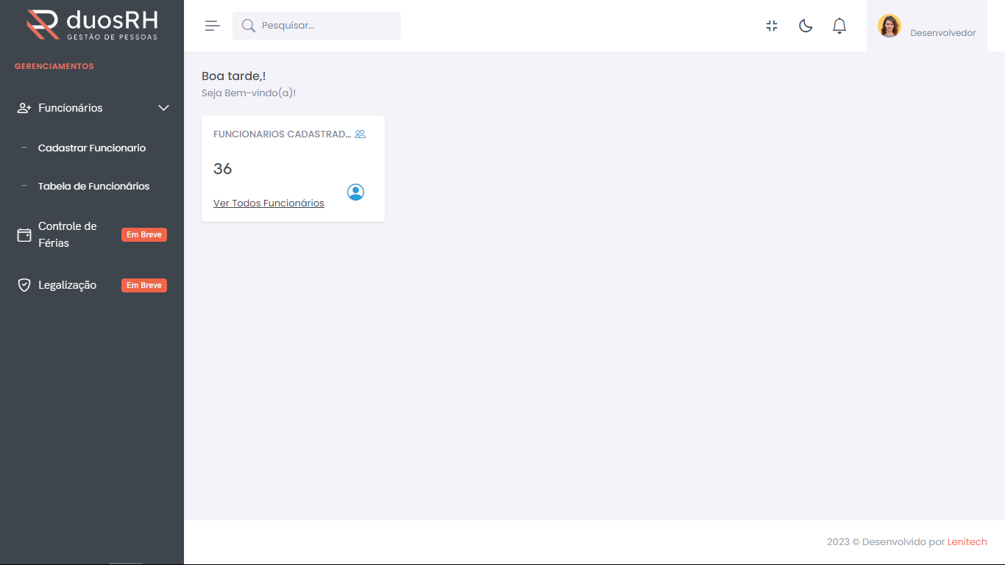1005x565 pixels.
Task: Click the blue user circle icon on card
Action: click(x=355, y=192)
